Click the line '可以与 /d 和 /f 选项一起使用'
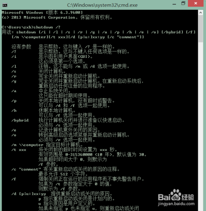The height and width of the screenshot is (211, 206). click(x=74, y=105)
